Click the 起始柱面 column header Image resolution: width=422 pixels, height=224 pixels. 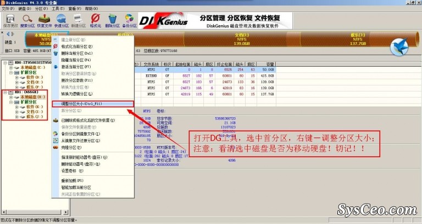click(x=182, y=65)
